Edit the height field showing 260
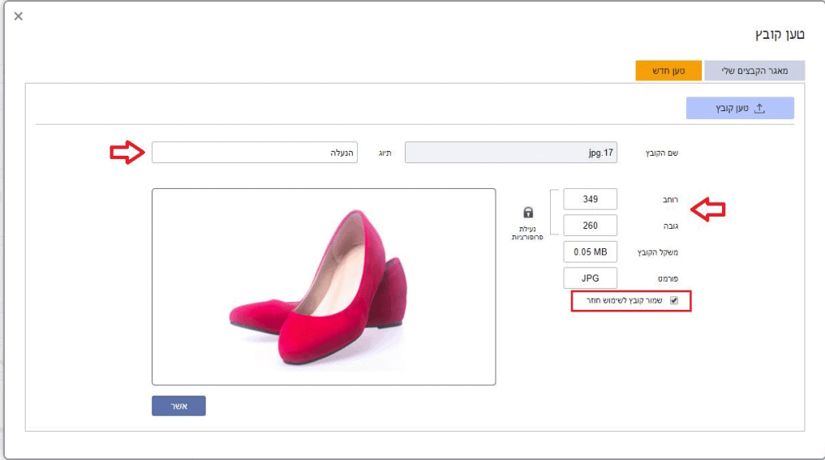Screen dimensions: 825x460 tap(591, 226)
